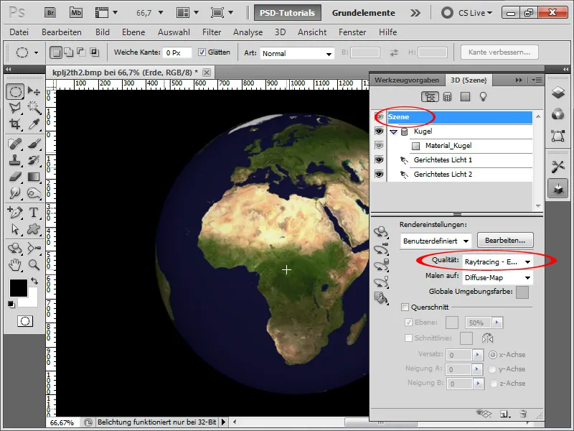Click the Bearbeiten... render settings button
574x431 pixels.
(505, 241)
